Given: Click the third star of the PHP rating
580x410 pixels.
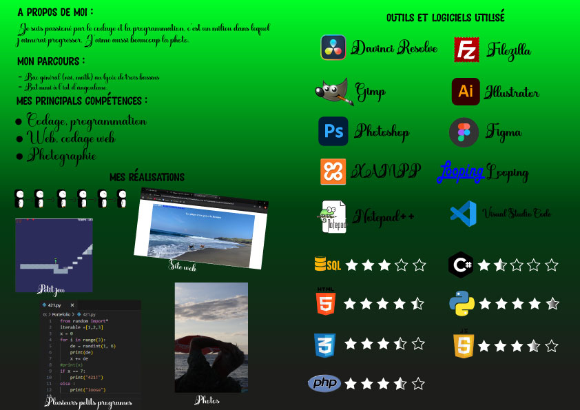Looking at the screenshot, I should click(x=384, y=382).
